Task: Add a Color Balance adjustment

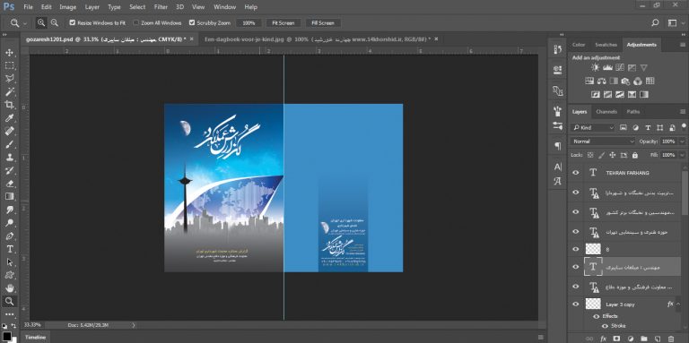Action: pyautogui.click(x=602, y=81)
